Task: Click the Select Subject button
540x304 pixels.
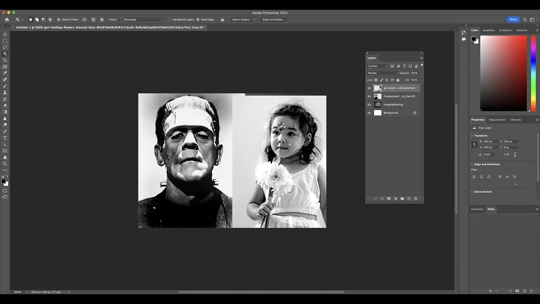Action: [241, 19]
